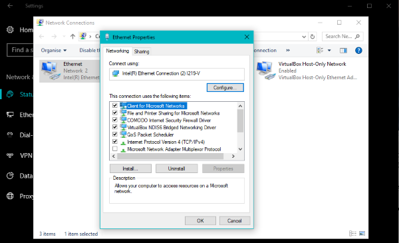Switch to the Sharing tab
The width and height of the screenshot is (399, 243).
pos(142,51)
